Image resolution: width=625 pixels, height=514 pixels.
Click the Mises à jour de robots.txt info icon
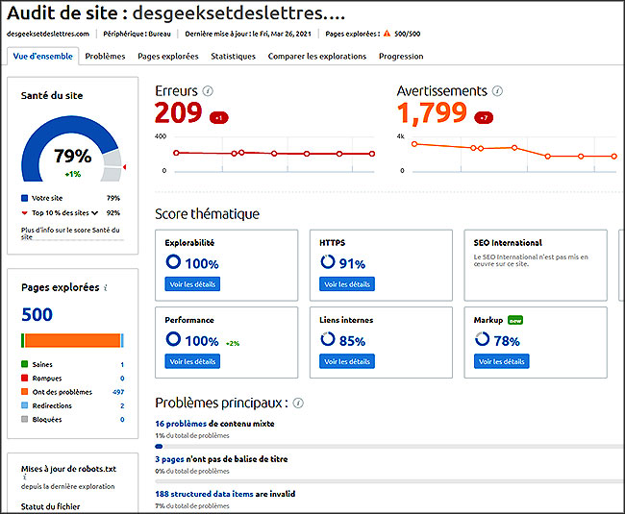coord(24,477)
